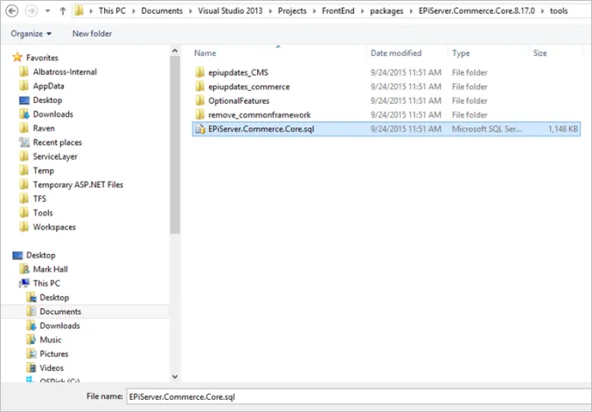Click the Back navigation arrow
This screenshot has width=592, height=412.
point(11,10)
